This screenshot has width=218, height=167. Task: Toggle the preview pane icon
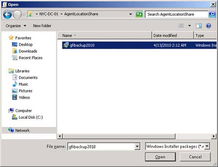[x=199, y=26]
